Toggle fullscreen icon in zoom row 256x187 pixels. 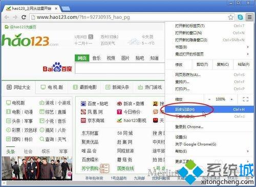(245, 99)
